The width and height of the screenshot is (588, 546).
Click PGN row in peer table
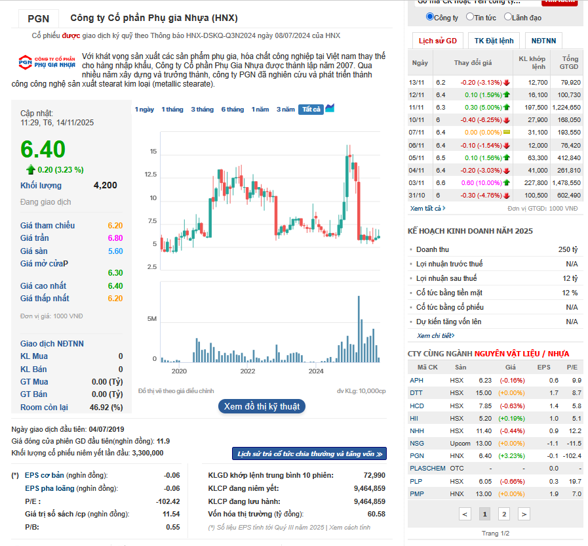(496, 456)
